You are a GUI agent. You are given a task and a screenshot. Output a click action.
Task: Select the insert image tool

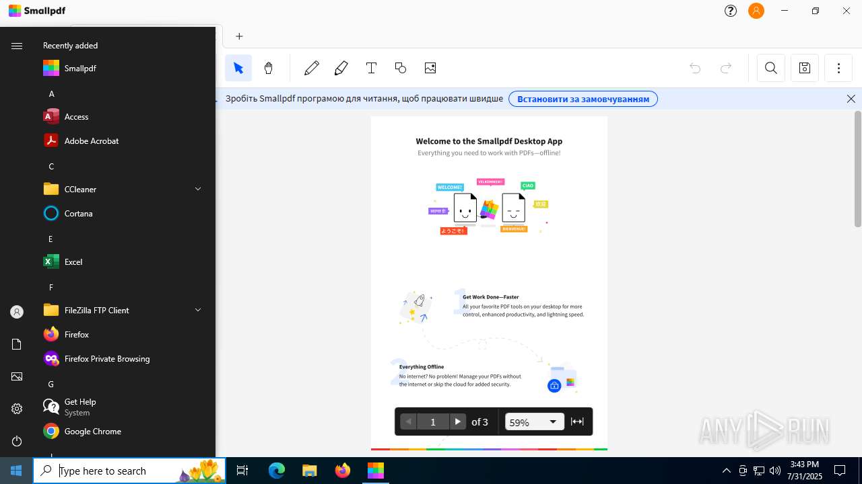[x=430, y=68]
